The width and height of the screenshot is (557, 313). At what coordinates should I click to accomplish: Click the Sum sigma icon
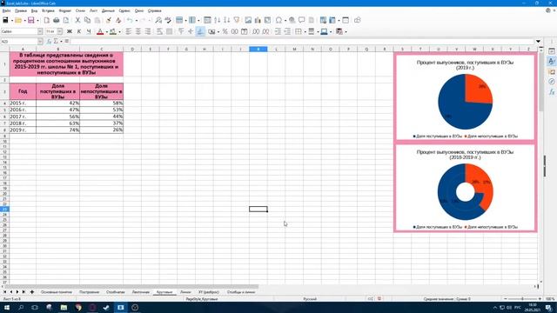[56, 42]
